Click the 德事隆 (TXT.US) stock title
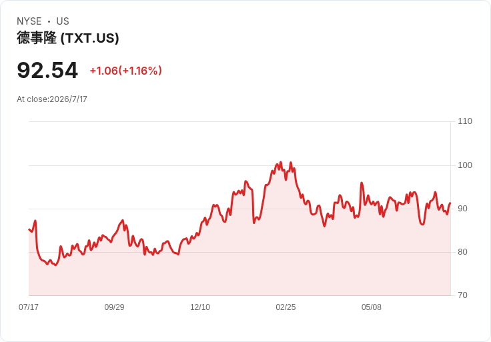The width and height of the screenshot is (491, 342). (x=68, y=38)
